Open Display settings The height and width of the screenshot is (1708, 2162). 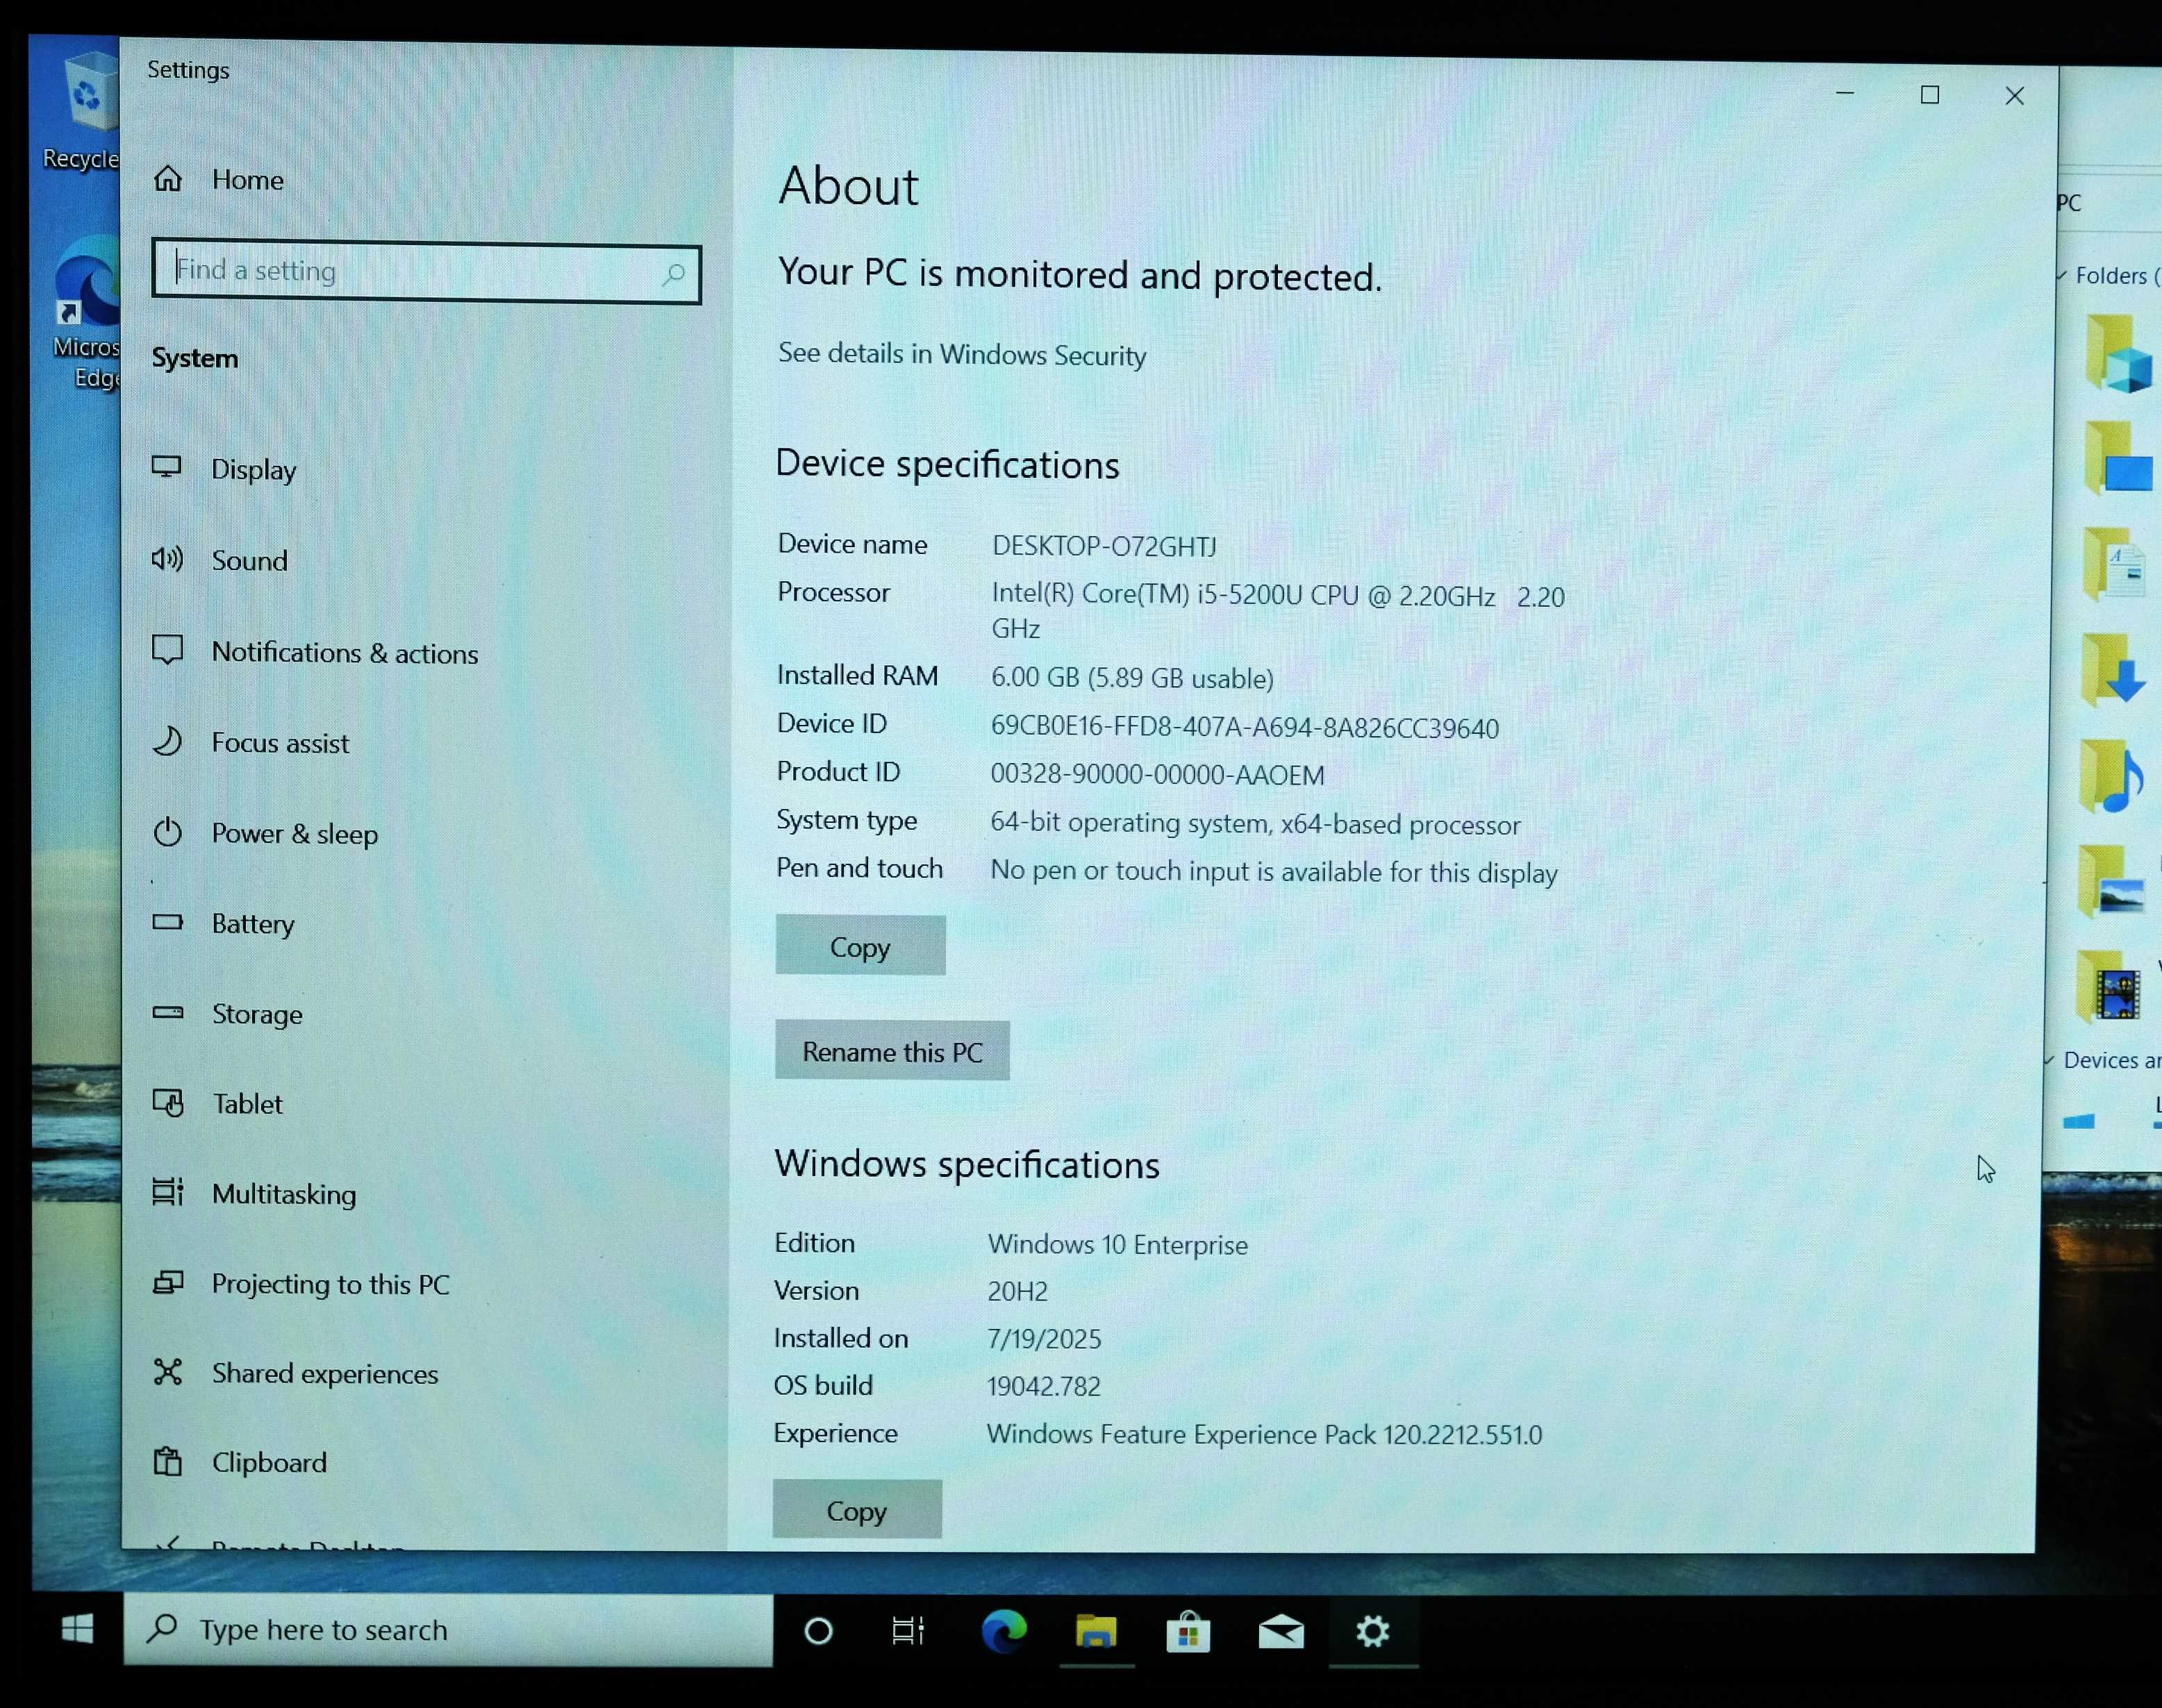(253, 470)
